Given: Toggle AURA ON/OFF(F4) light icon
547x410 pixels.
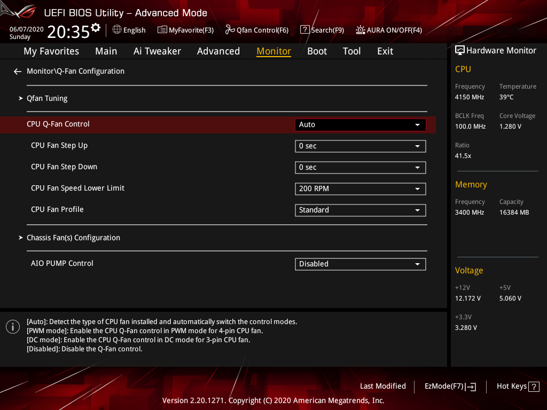Looking at the screenshot, I should tap(361, 30).
